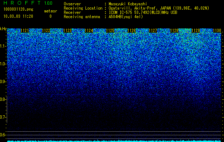This screenshot has width=224, height=142.
Task: Click the 1128 time marker
Action: [174, 31]
